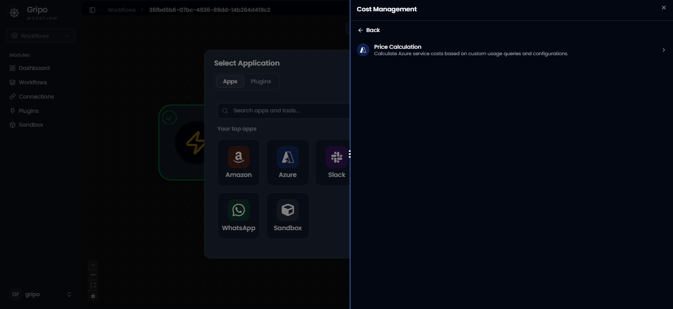Switch to the Plugins tab in Select Application

(x=261, y=81)
